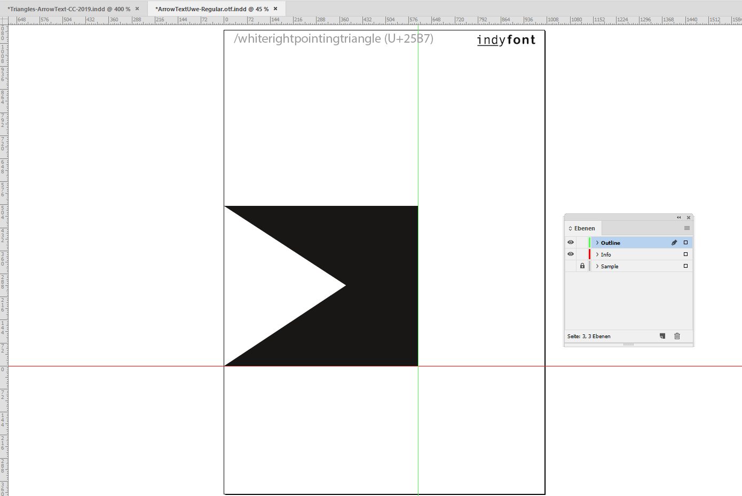Expand the Info layer chevron
The width and height of the screenshot is (742, 496).
[x=597, y=254]
